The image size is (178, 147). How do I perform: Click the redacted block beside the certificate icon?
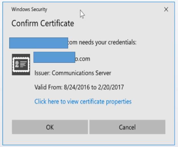pos(54,57)
